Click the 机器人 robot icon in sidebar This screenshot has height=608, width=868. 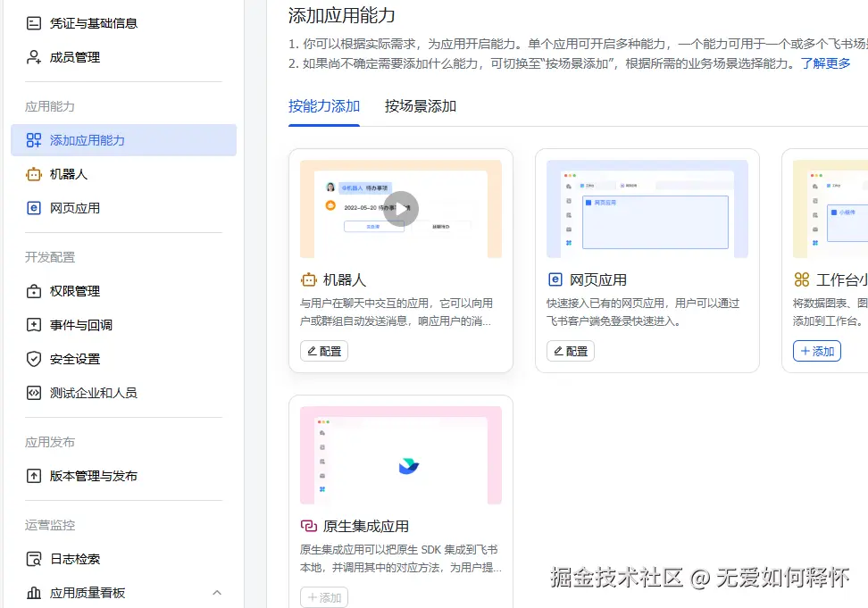point(34,174)
